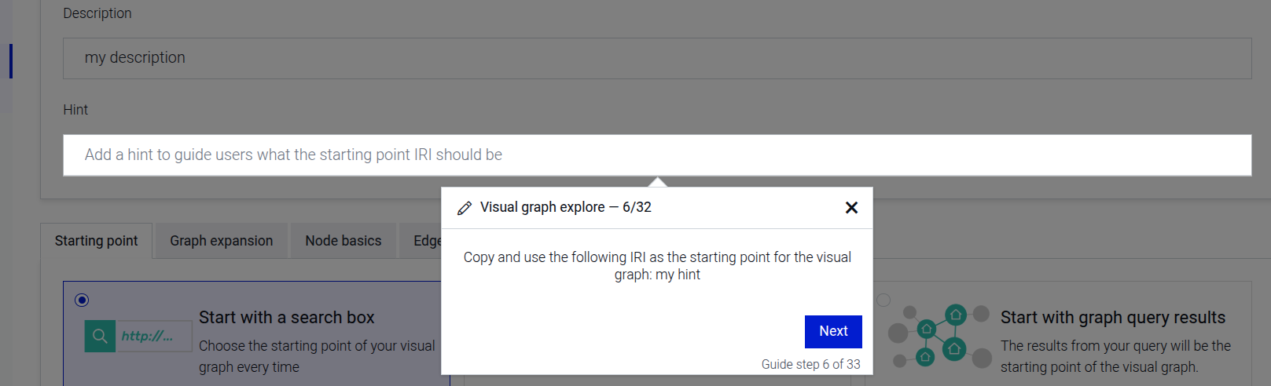Close the Visual graph explore guide popup
The height and width of the screenshot is (386, 1271).
coord(851,208)
